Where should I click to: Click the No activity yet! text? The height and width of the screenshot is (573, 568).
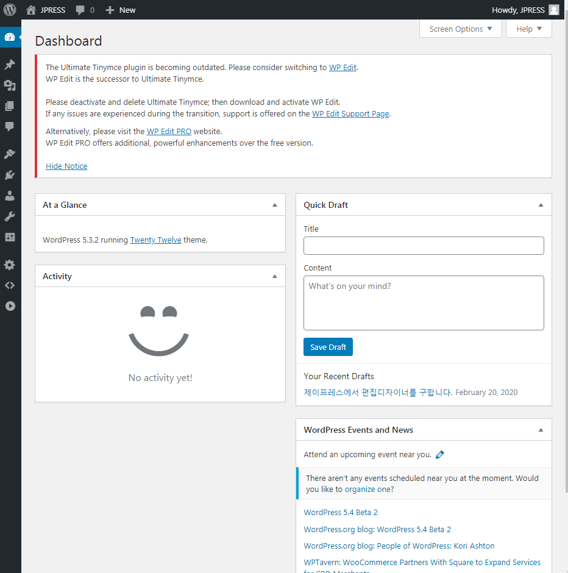point(160,377)
